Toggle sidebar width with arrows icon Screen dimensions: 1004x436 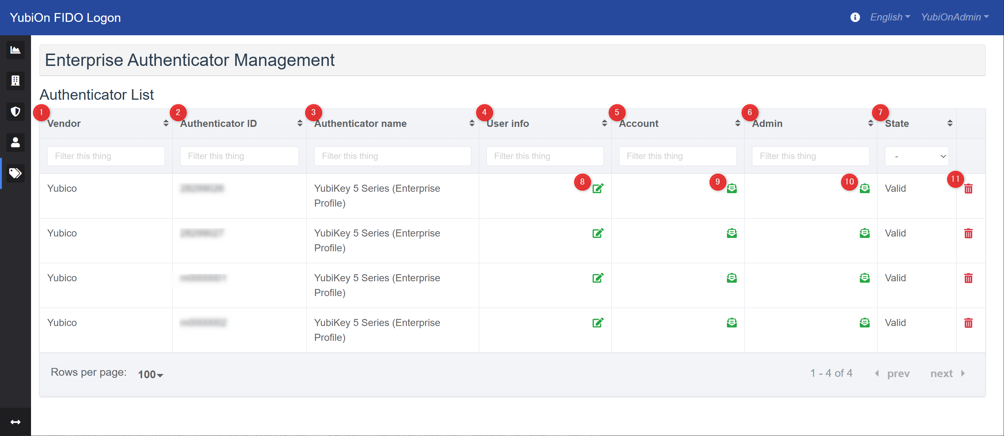coord(15,422)
